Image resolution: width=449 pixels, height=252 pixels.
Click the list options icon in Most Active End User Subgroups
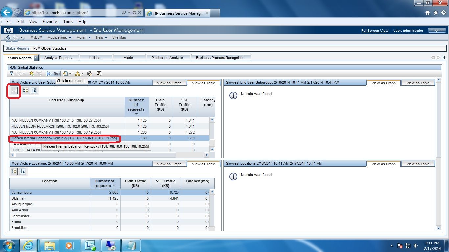[26, 91]
